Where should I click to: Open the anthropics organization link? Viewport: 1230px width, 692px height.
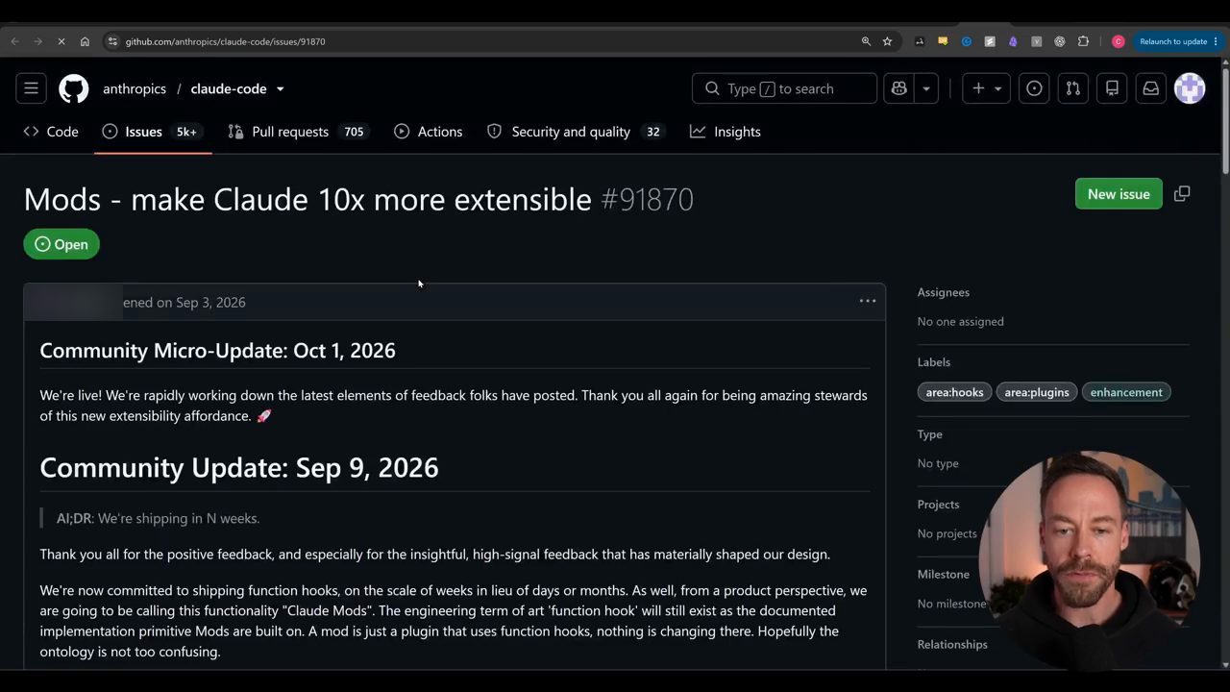tap(135, 88)
